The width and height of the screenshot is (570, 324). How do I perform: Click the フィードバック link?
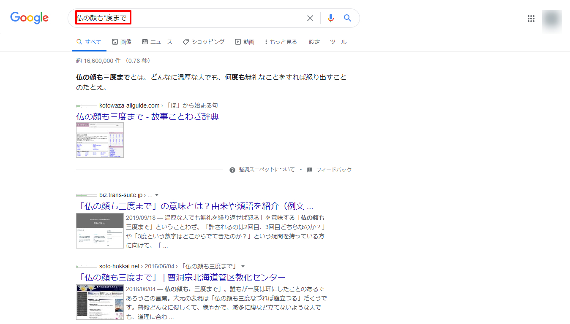coord(334,170)
